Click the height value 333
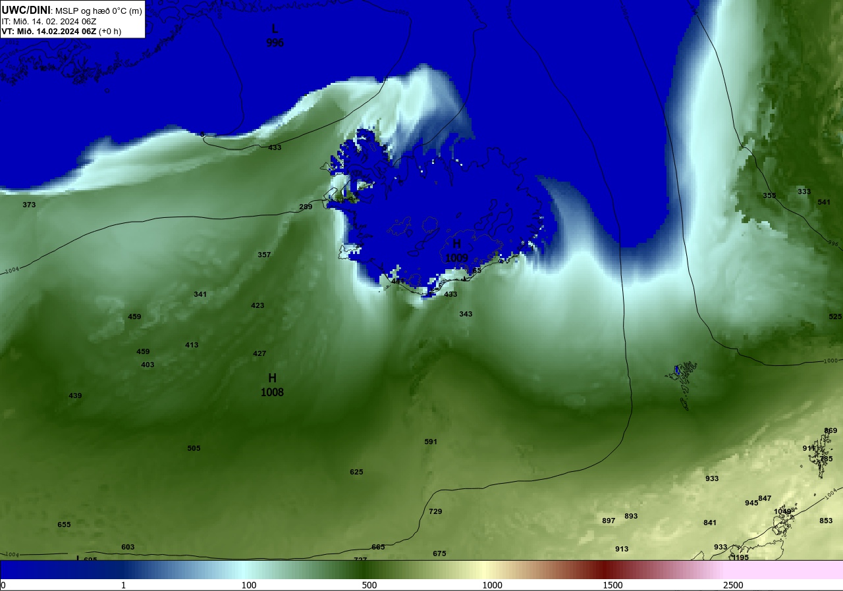Image resolution: width=843 pixels, height=591 pixels. 804,192
